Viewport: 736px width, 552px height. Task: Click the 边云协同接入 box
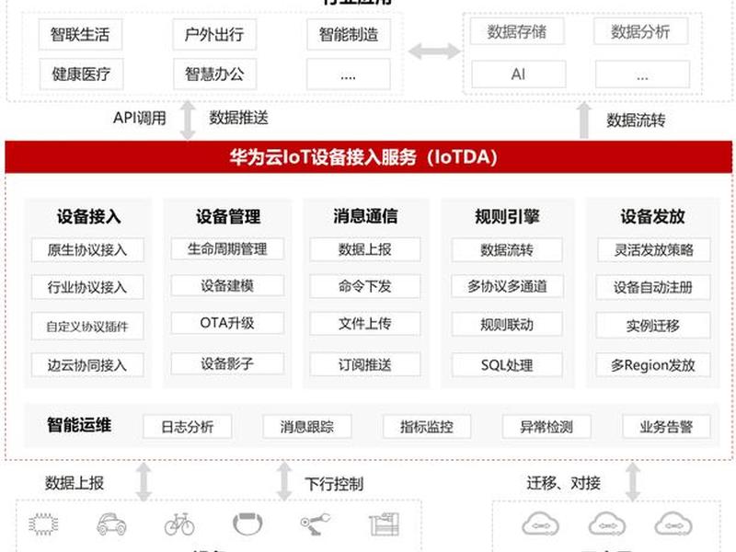(x=87, y=364)
